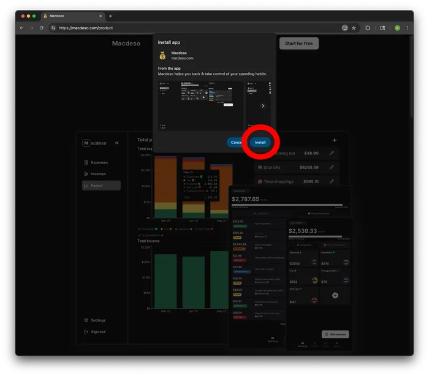Image resolution: width=429 pixels, height=376 pixels.
Task: Click the media control icon in the toolbar
Action: point(382,28)
